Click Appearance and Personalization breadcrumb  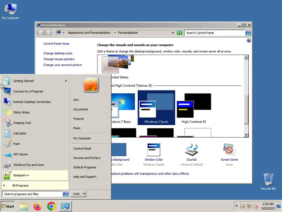(89, 33)
